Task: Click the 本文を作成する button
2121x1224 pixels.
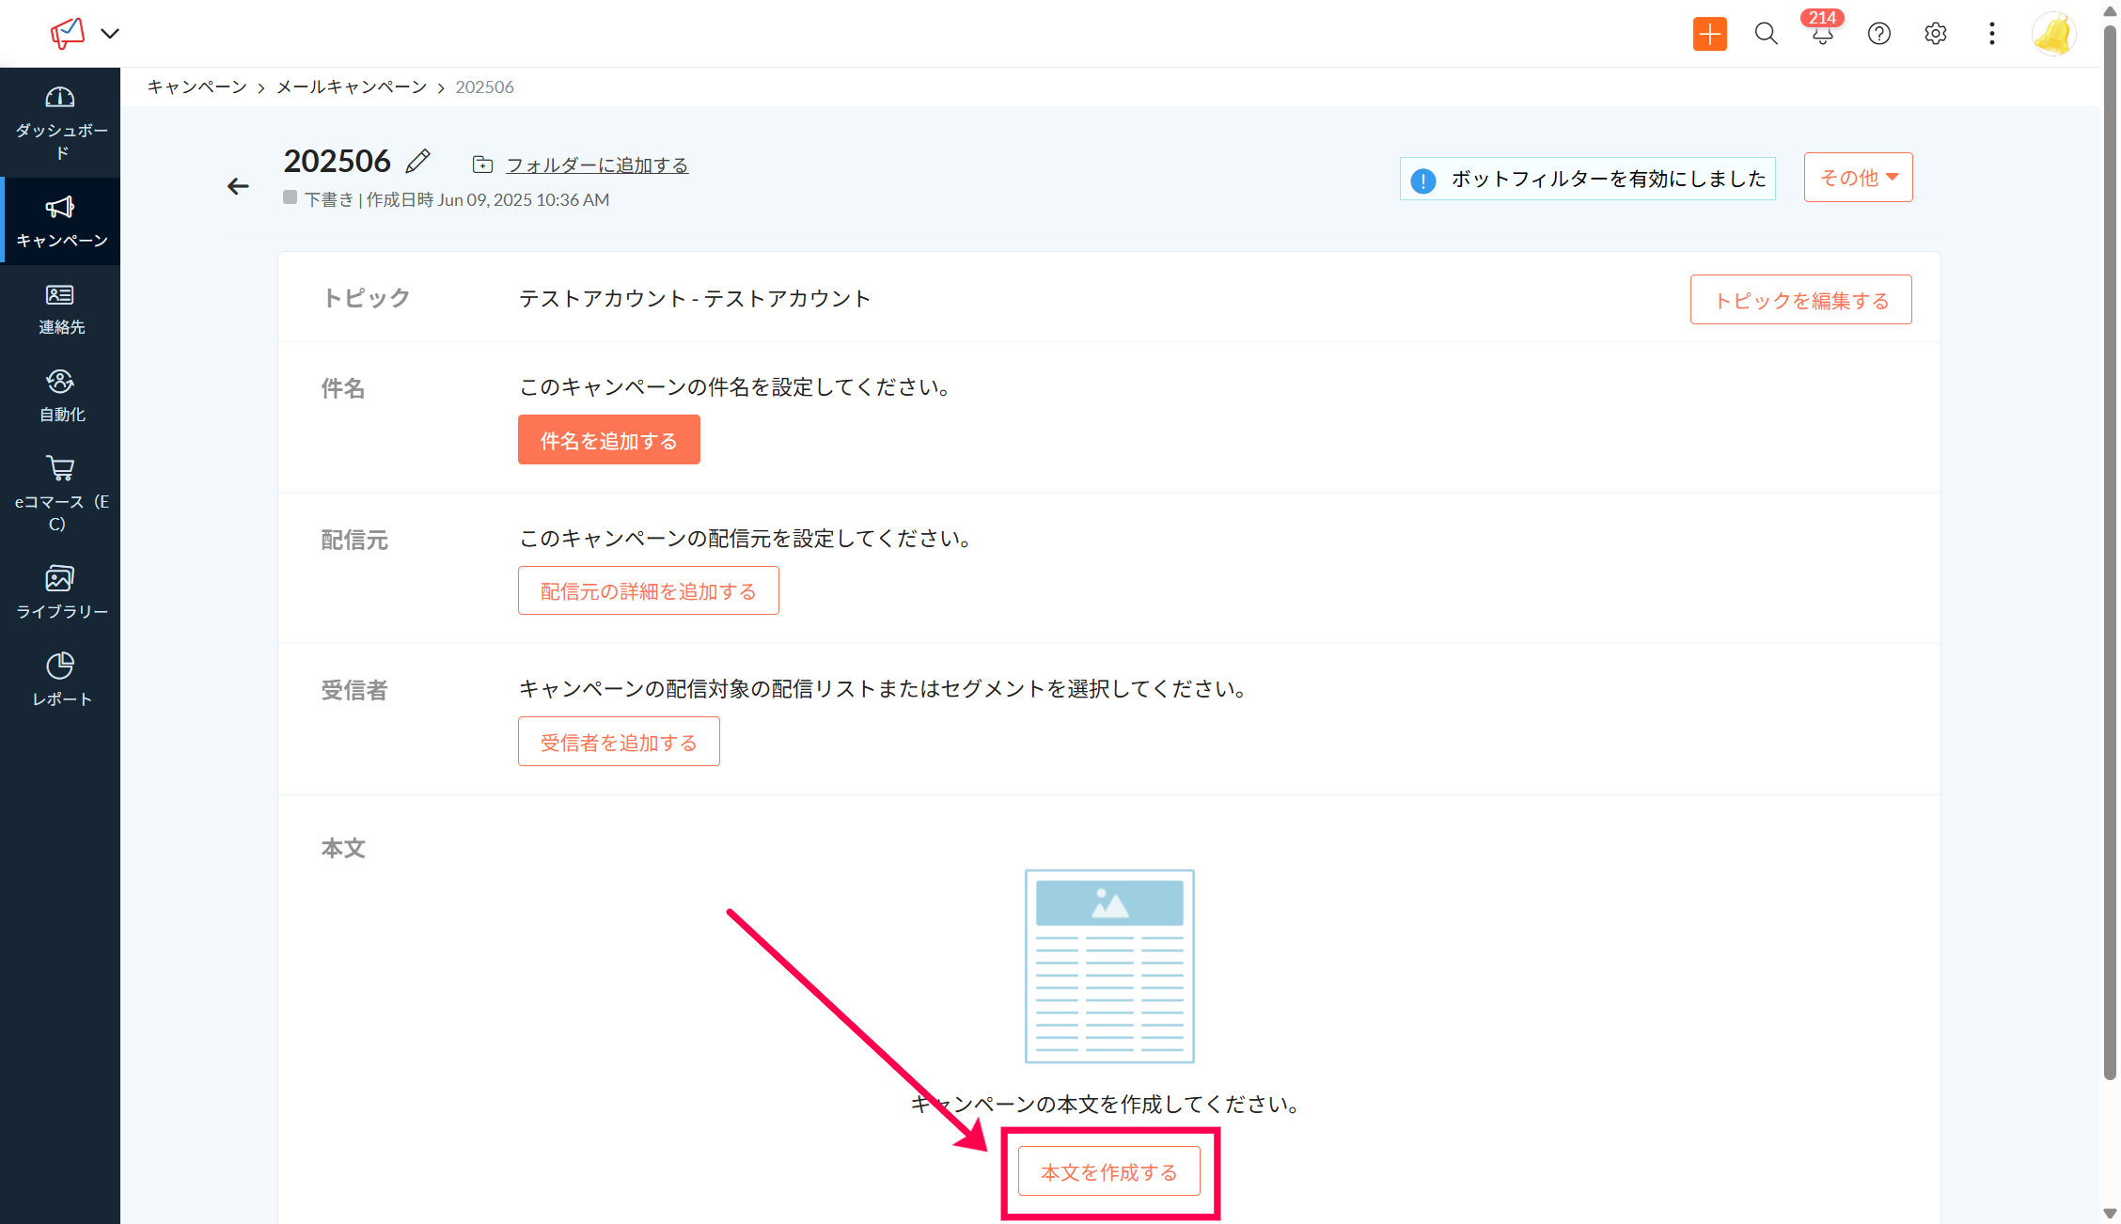Action: (1108, 1171)
